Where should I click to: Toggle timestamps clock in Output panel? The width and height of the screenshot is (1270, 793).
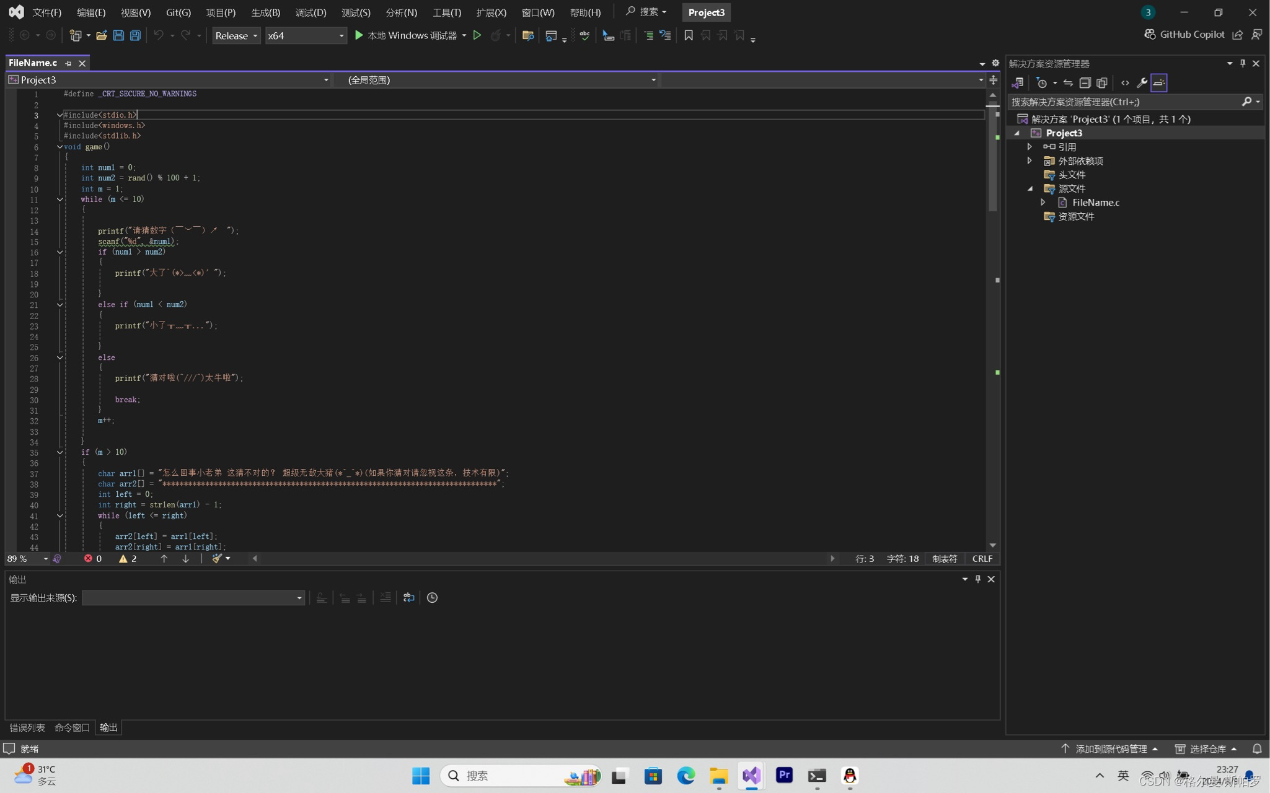pyautogui.click(x=432, y=597)
